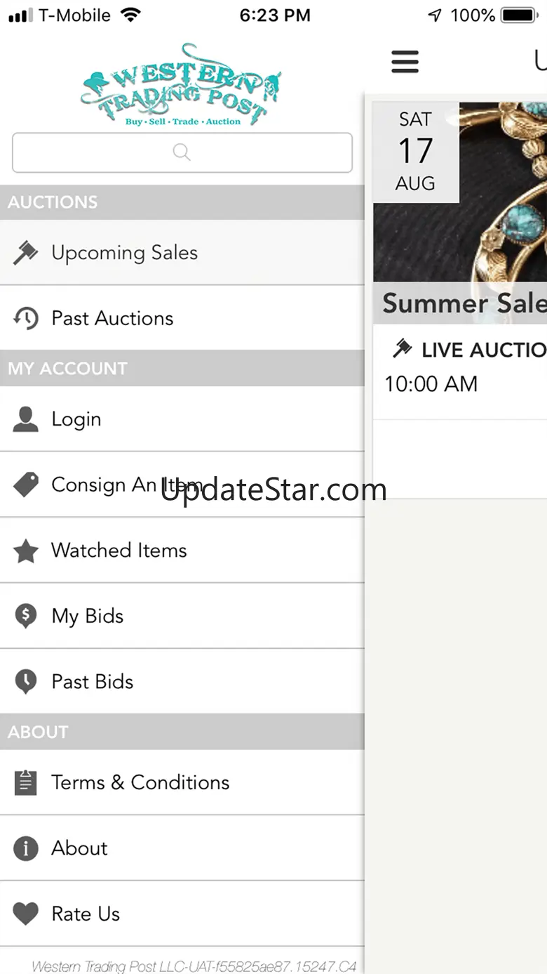Click the heart icon for Rate Us
The height and width of the screenshot is (974, 547).
pos(26,914)
